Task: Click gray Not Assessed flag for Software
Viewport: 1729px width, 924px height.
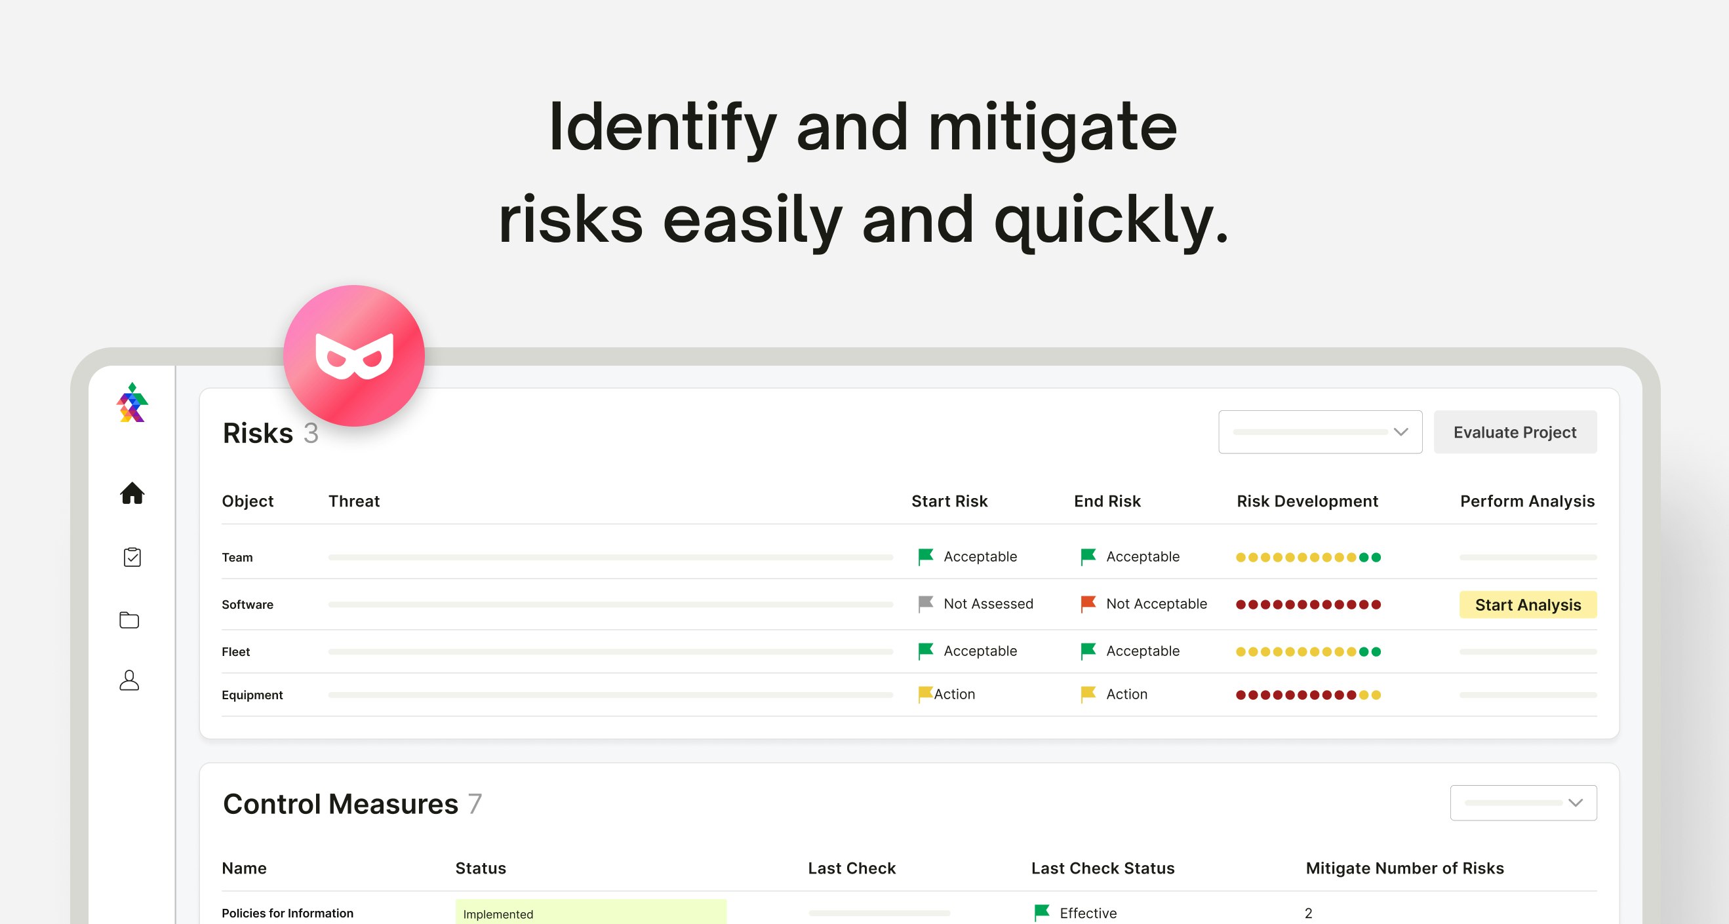Action: point(926,604)
